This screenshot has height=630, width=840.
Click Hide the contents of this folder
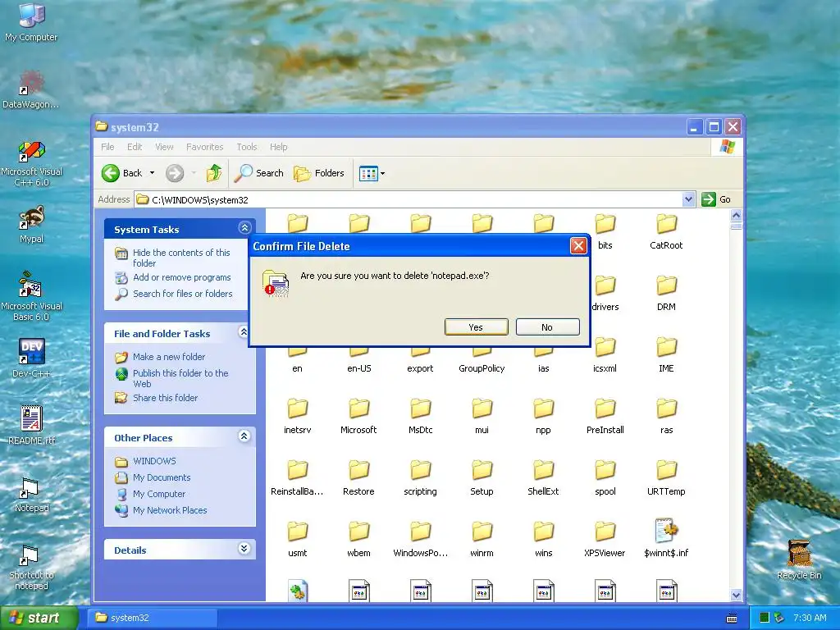coord(181,258)
